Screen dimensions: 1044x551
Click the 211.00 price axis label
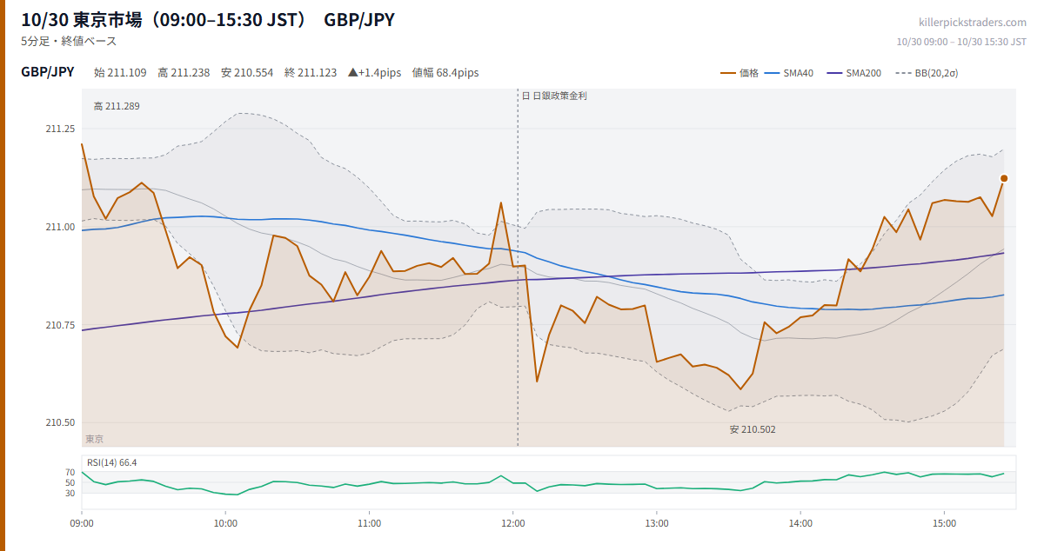point(60,227)
